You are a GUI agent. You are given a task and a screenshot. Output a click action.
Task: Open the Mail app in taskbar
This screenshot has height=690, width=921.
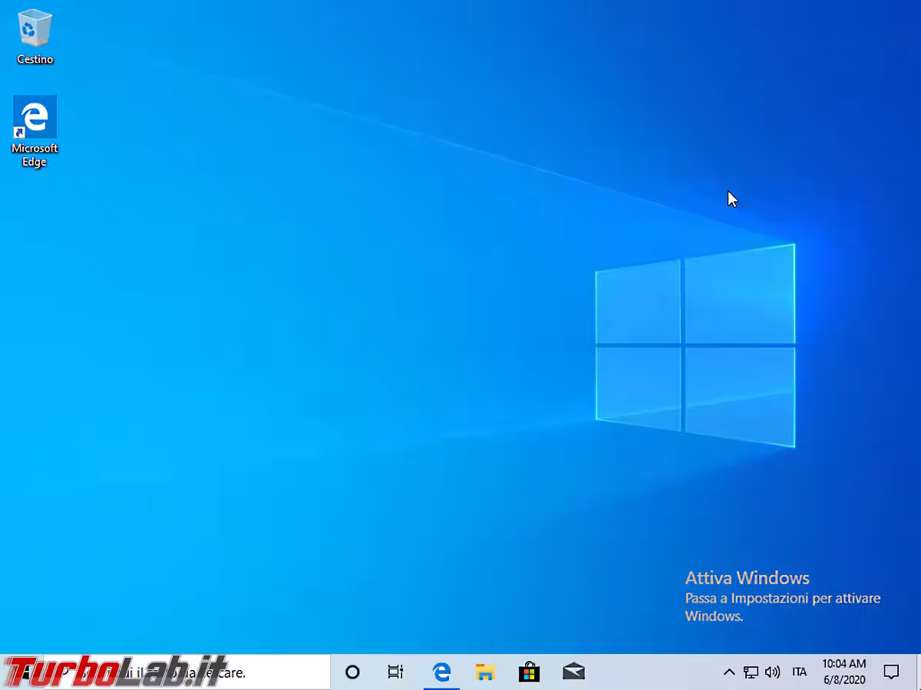click(573, 672)
